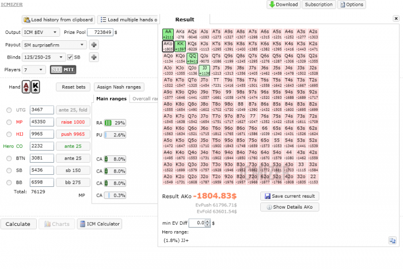The image size is (403, 269).
Task: Click the Ace hand card
Action: (26, 87)
